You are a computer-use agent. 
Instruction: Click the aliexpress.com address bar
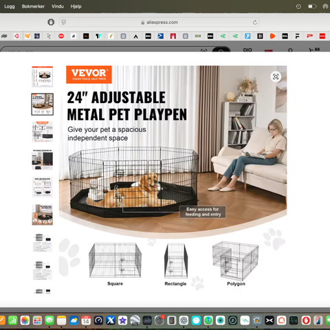pos(159,22)
